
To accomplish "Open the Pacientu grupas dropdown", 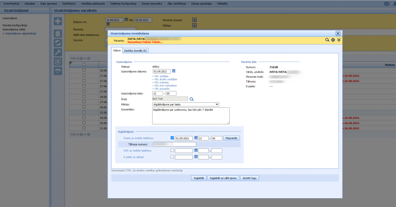I will point(195,20).
